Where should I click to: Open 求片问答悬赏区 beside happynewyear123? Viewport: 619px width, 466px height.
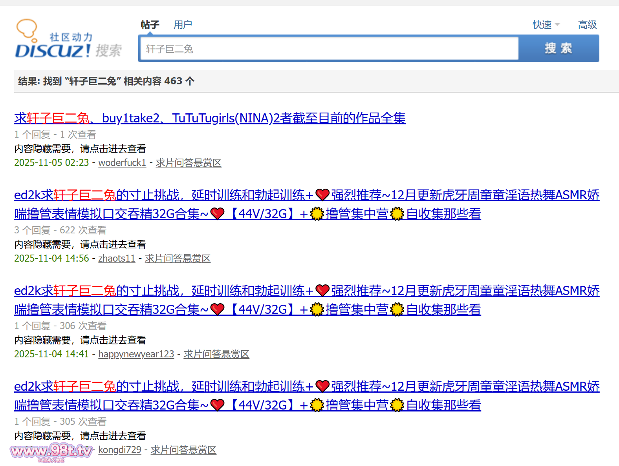216,354
